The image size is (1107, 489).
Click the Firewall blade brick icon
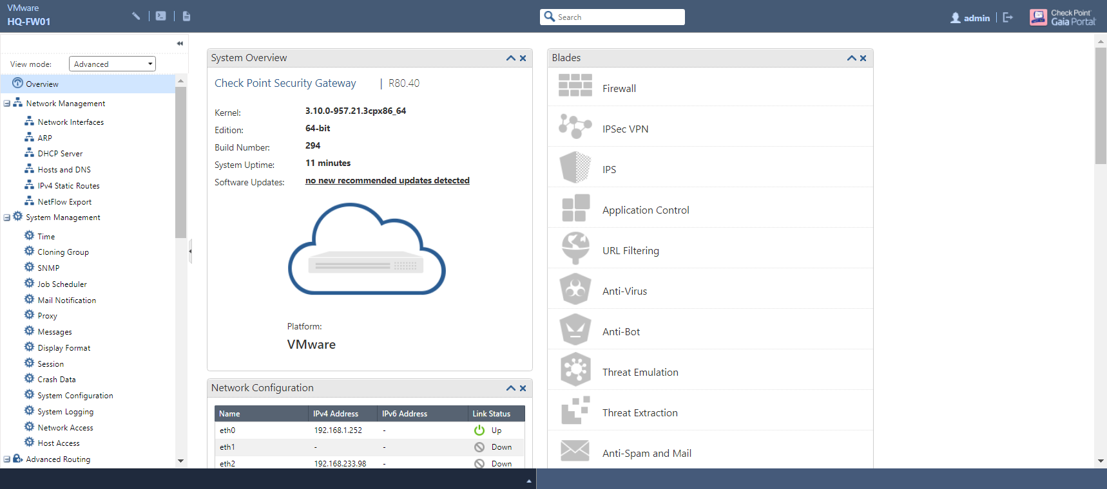click(575, 85)
